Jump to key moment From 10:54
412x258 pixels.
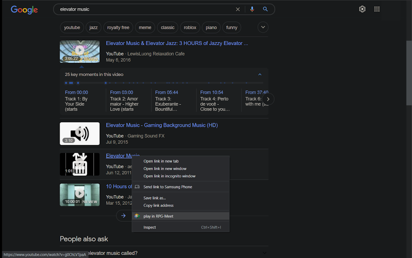pos(212,92)
